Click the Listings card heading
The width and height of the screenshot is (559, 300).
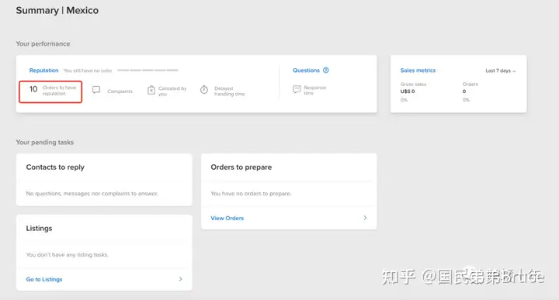coord(39,229)
